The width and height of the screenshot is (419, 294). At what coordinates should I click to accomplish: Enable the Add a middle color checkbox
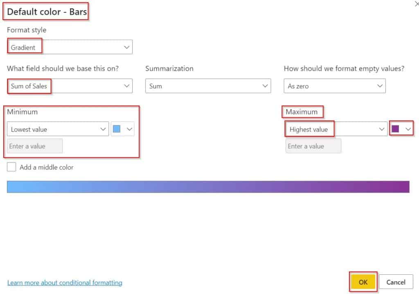[x=11, y=167]
